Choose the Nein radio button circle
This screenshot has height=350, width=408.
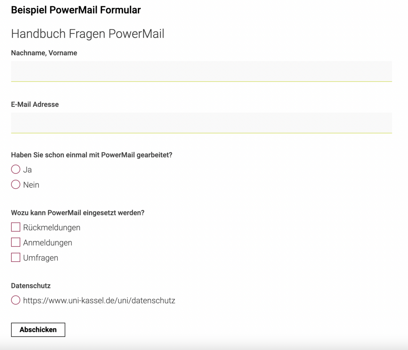point(15,185)
